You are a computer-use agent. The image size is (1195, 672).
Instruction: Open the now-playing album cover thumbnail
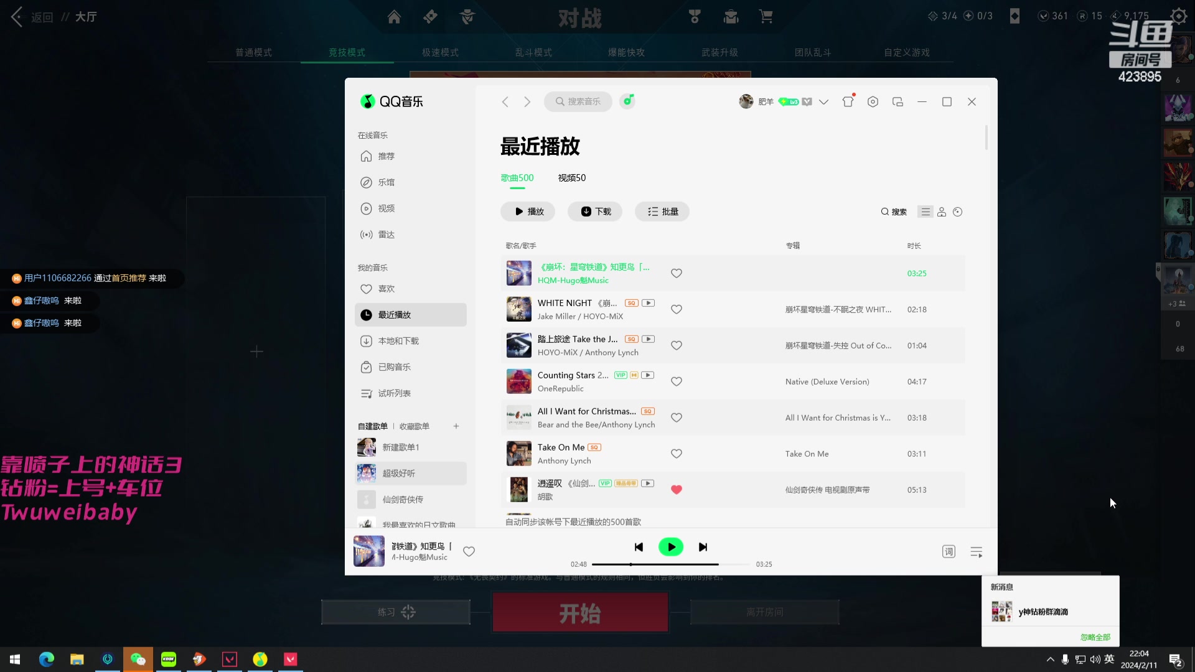coord(369,551)
